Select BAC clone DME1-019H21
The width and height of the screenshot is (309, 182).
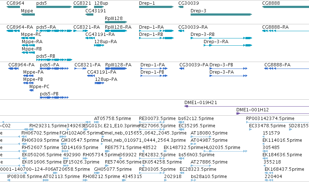(247, 106)
